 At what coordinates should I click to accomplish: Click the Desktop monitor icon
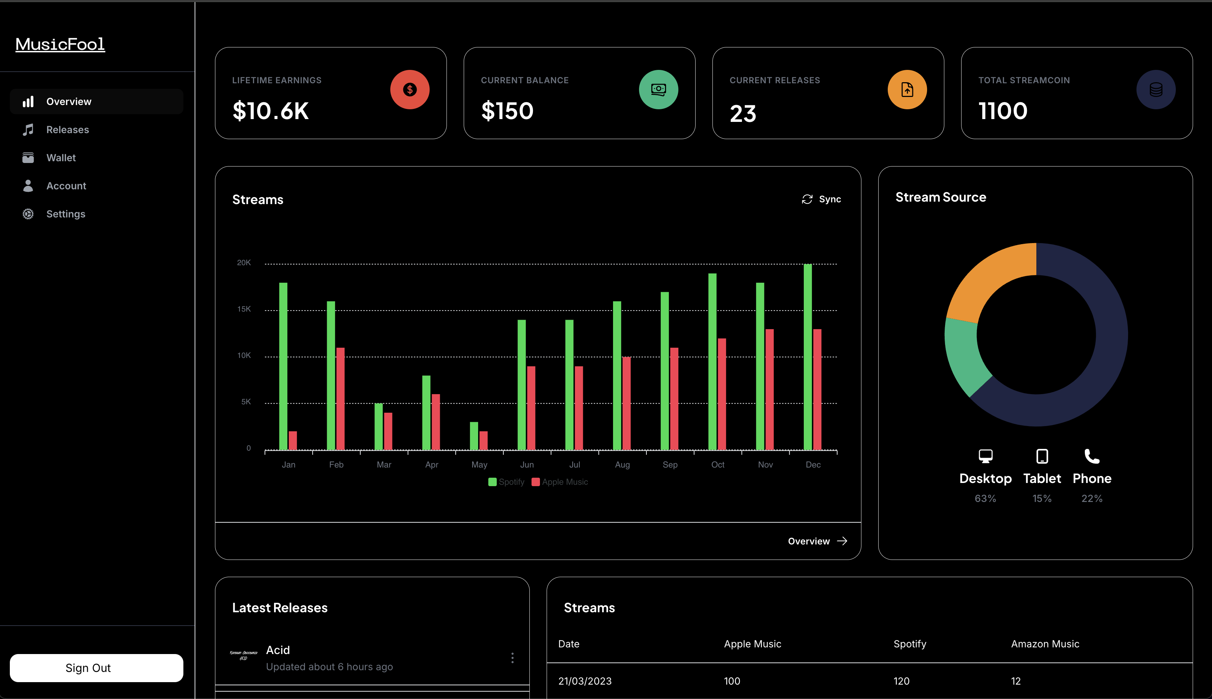(x=985, y=456)
